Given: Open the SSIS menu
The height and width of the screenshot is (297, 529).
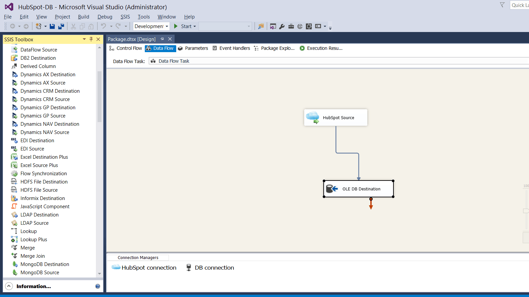Looking at the screenshot, I should pyautogui.click(x=125, y=16).
